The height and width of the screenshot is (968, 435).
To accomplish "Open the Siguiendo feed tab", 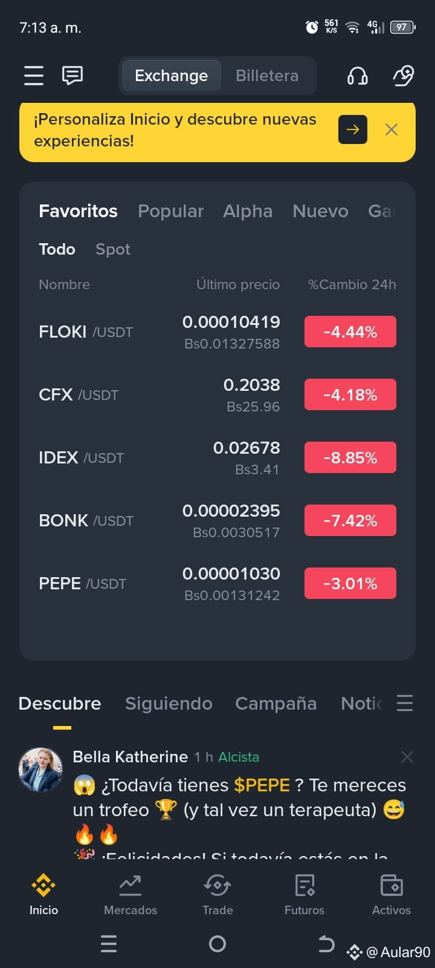I will click(169, 704).
